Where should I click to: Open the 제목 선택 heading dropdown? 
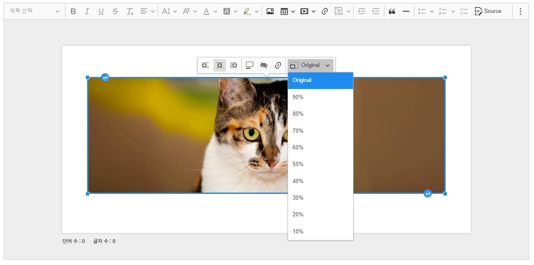coord(35,11)
